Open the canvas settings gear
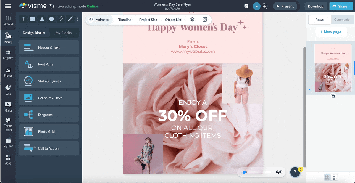This screenshot has width=355, height=183. [192, 20]
